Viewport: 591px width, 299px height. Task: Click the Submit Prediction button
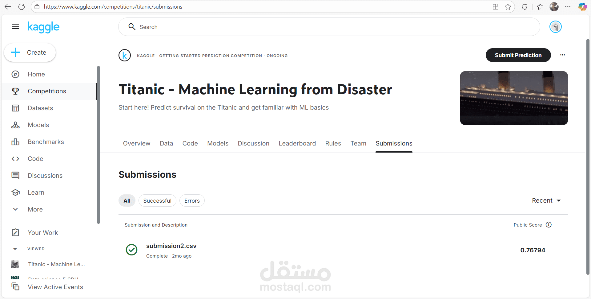tap(518, 55)
